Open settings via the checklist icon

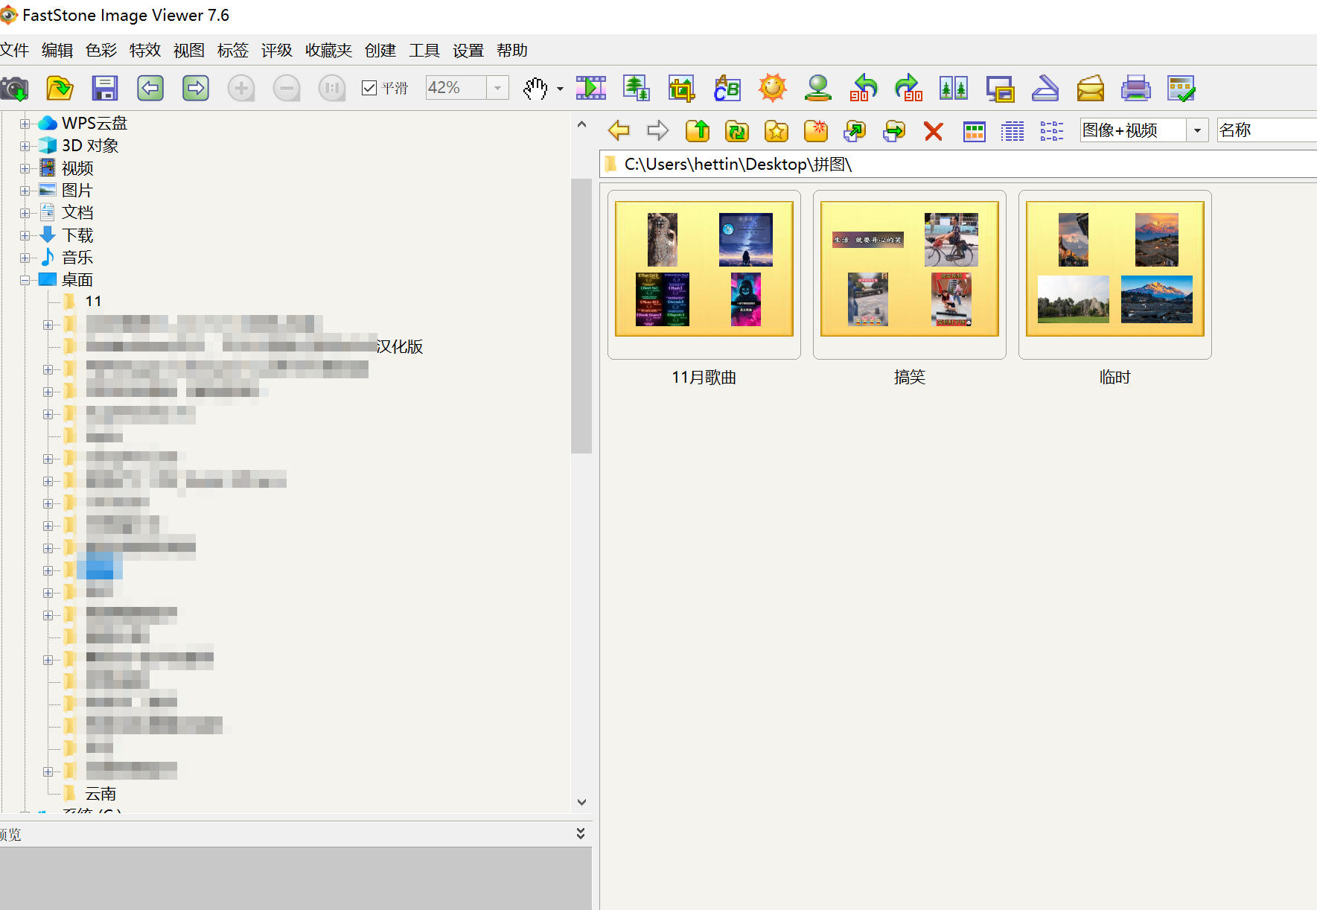pyautogui.click(x=1182, y=89)
